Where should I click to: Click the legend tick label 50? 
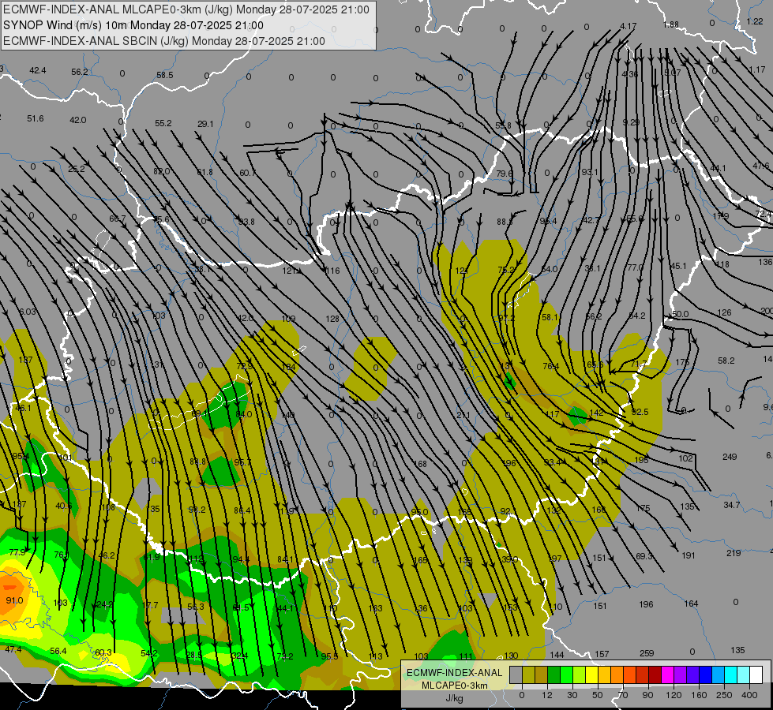pos(597,695)
